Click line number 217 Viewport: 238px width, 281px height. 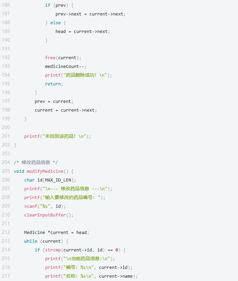coord(6,276)
